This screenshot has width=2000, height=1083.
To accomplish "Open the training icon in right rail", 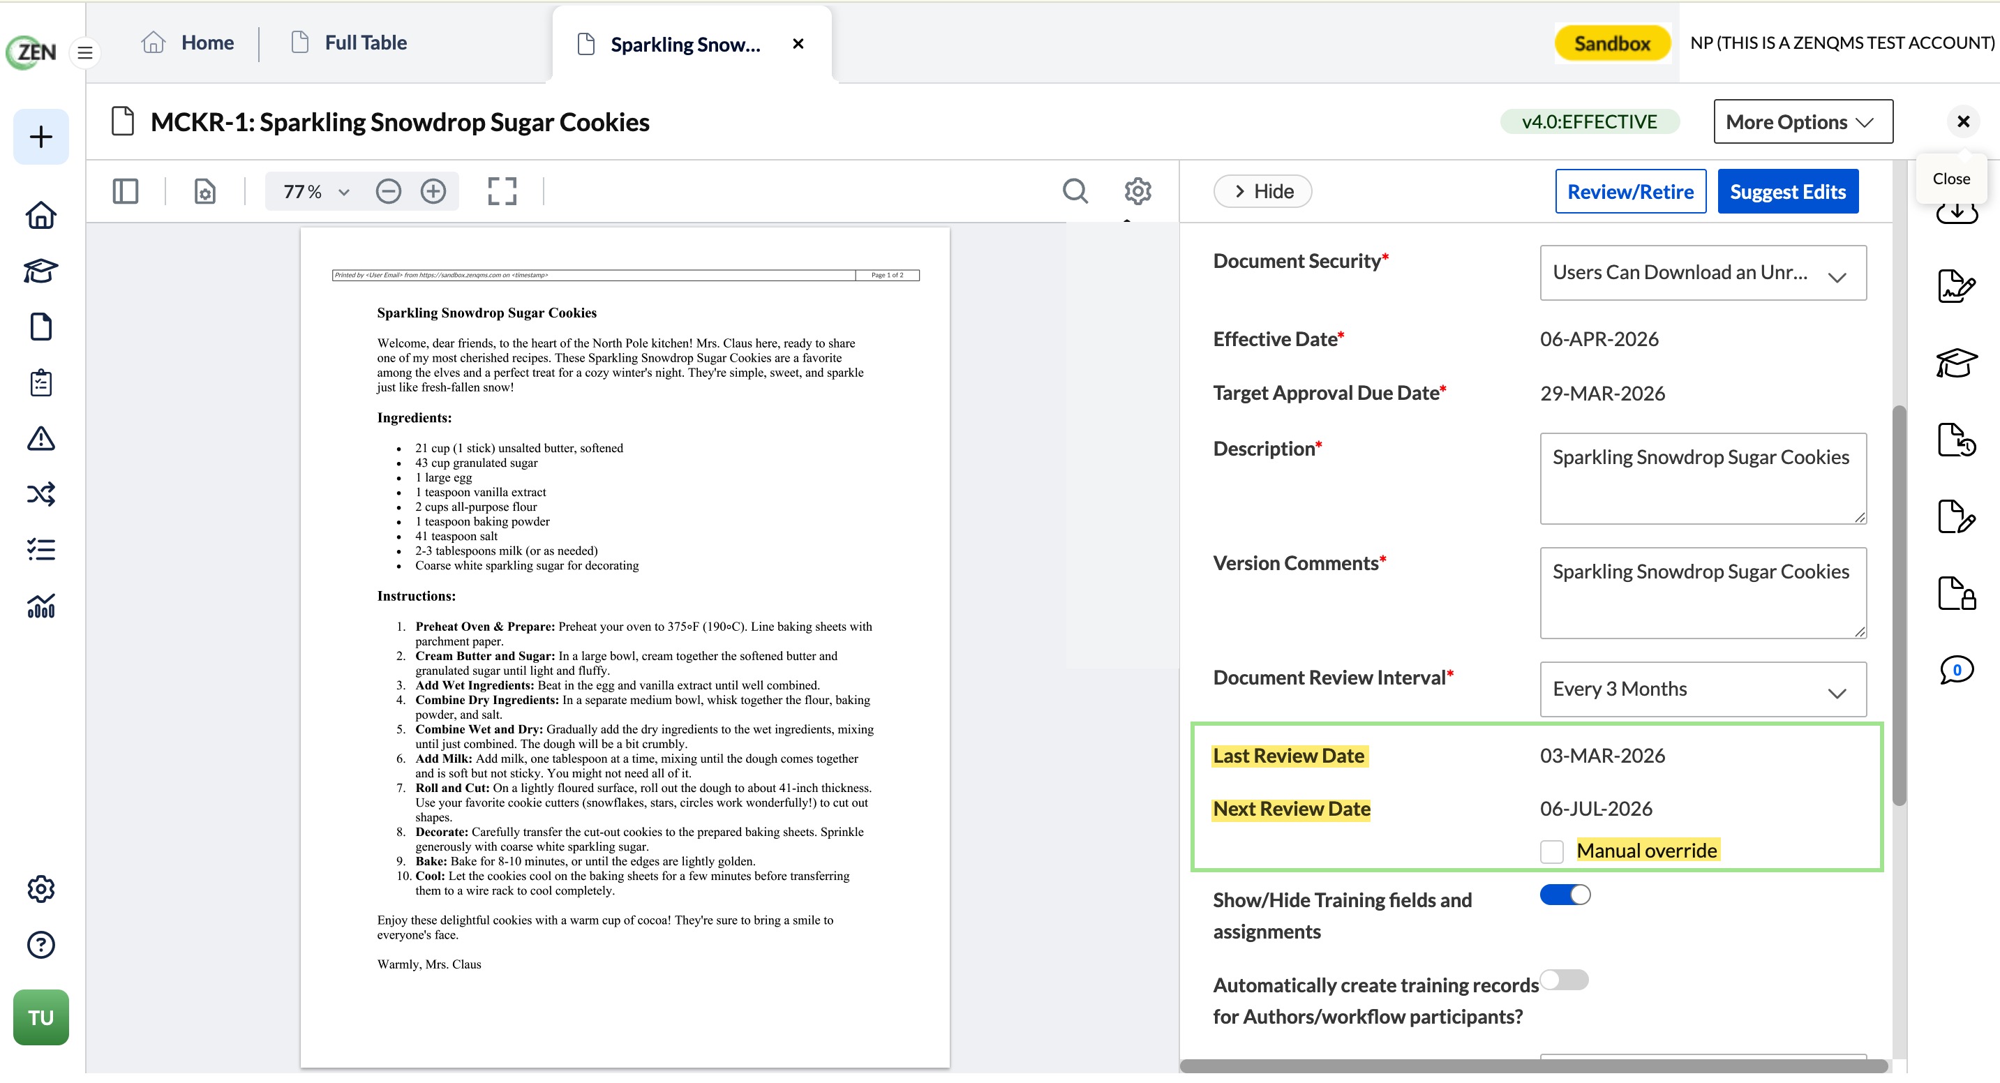I will tap(1957, 363).
